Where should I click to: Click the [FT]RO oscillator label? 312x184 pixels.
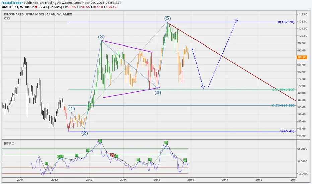click(x=9, y=143)
